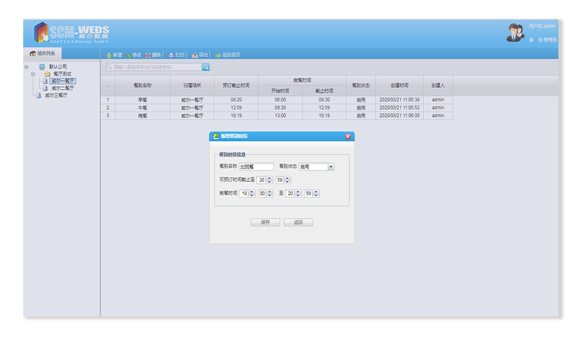Click the 保存 (Save) button

click(x=265, y=223)
